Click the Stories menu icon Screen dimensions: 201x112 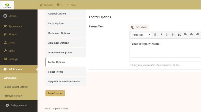click(5, 16)
